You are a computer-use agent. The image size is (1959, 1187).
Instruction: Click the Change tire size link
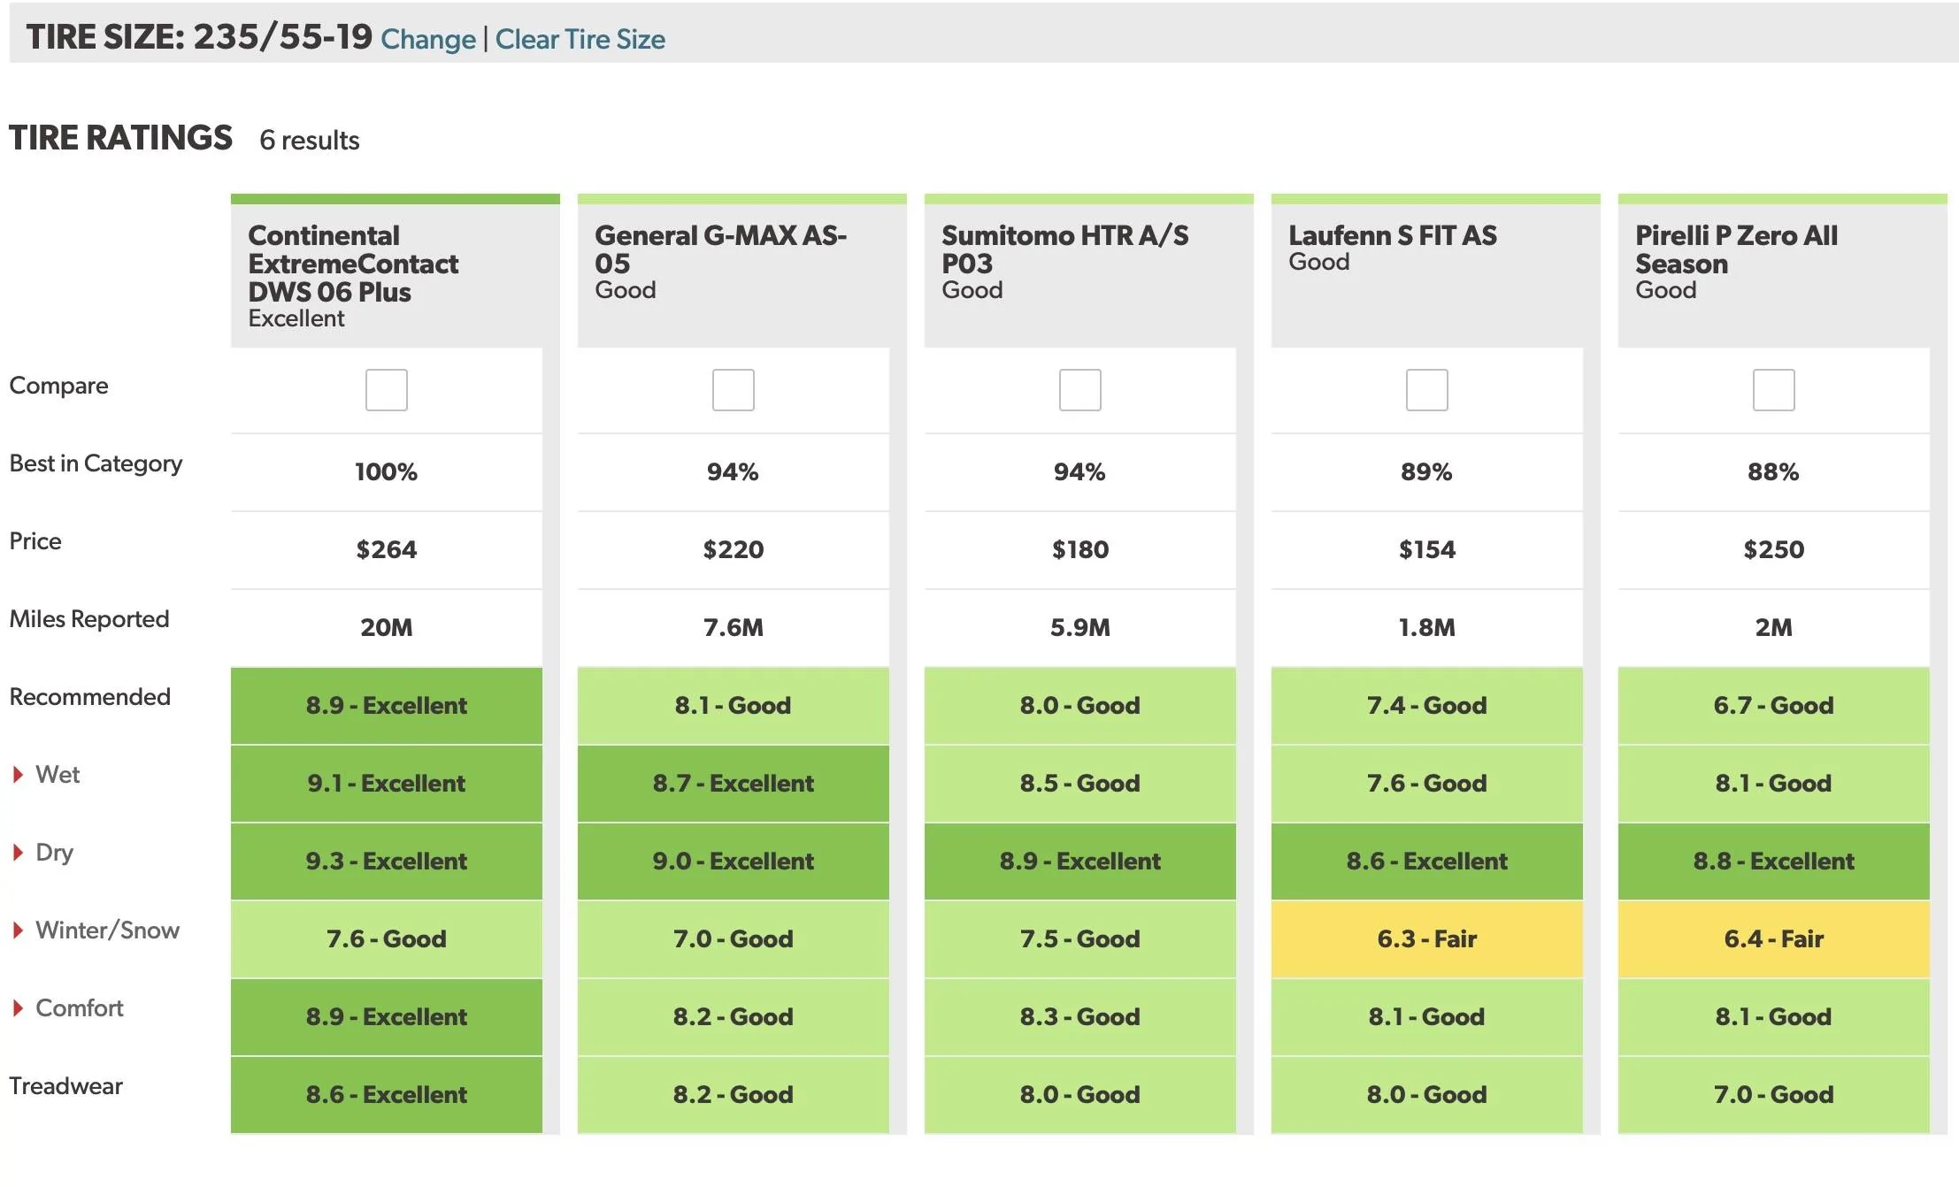tap(428, 40)
